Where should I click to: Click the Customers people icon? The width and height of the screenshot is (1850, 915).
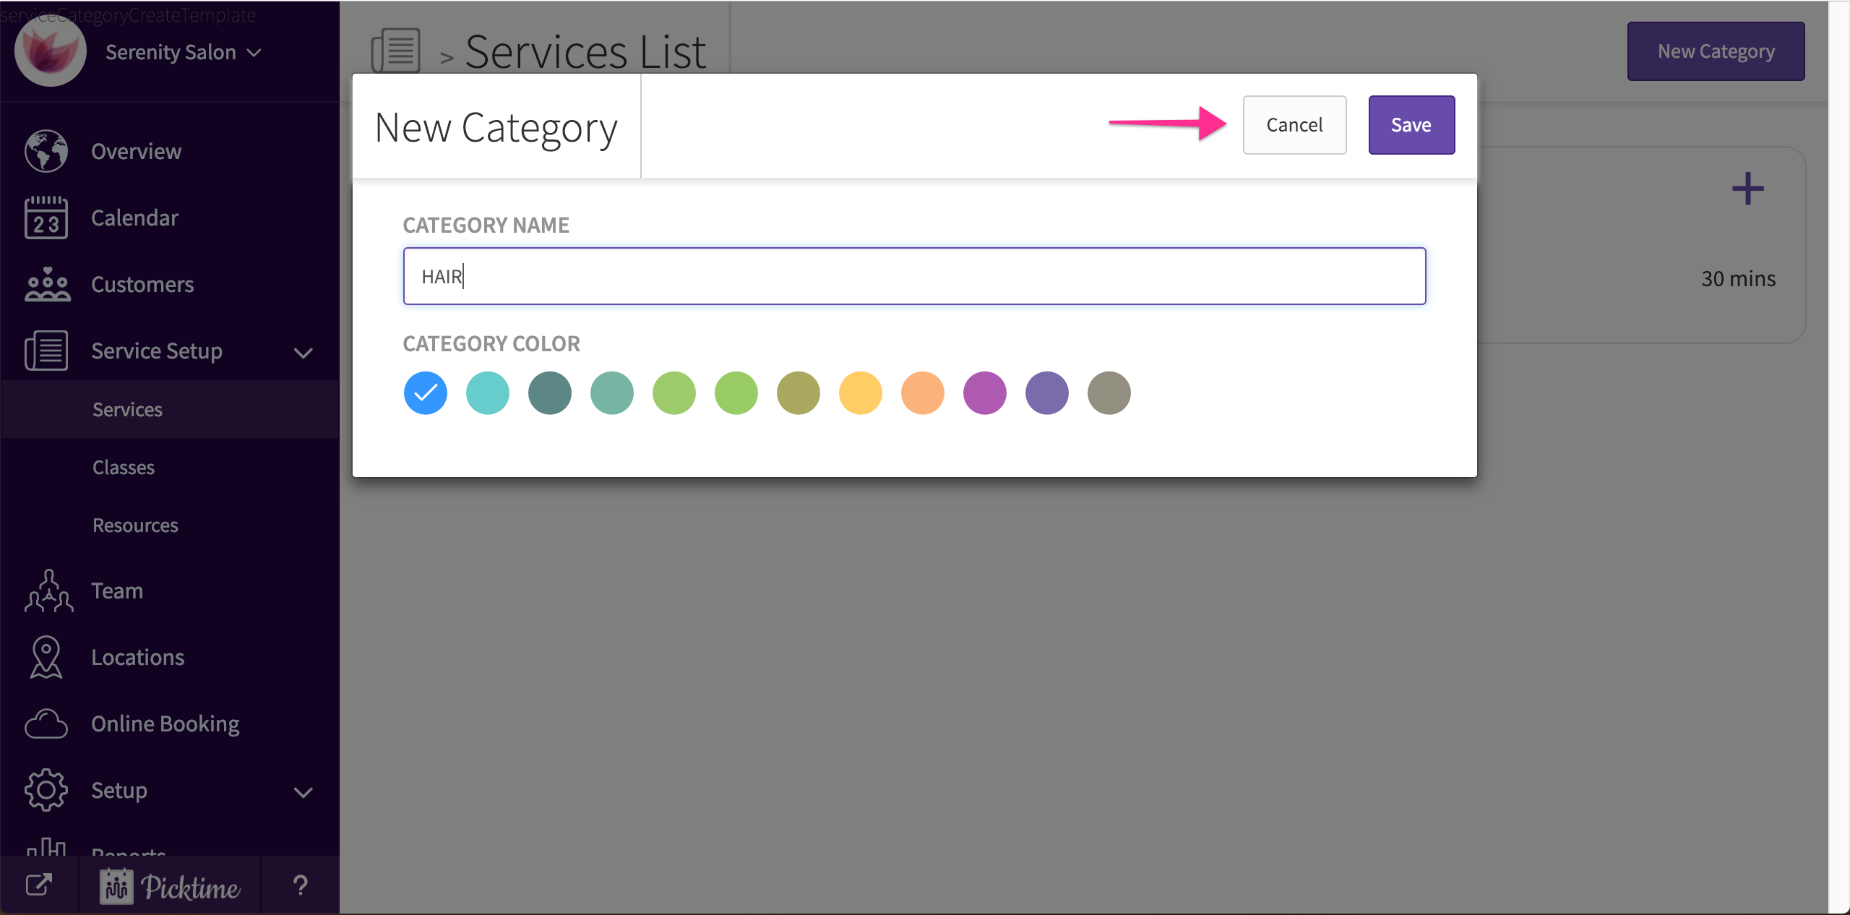[46, 284]
